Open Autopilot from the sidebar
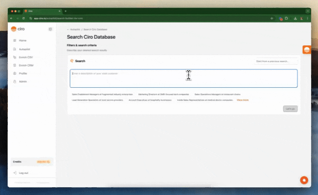This screenshot has height=195, width=318. click(x=24, y=49)
